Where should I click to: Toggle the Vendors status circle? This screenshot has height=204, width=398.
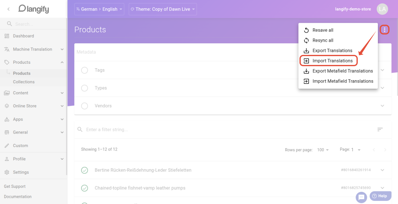[84, 106]
